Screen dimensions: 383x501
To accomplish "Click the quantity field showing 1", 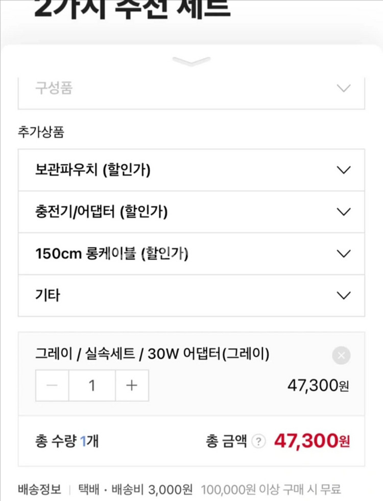I will click(x=92, y=385).
